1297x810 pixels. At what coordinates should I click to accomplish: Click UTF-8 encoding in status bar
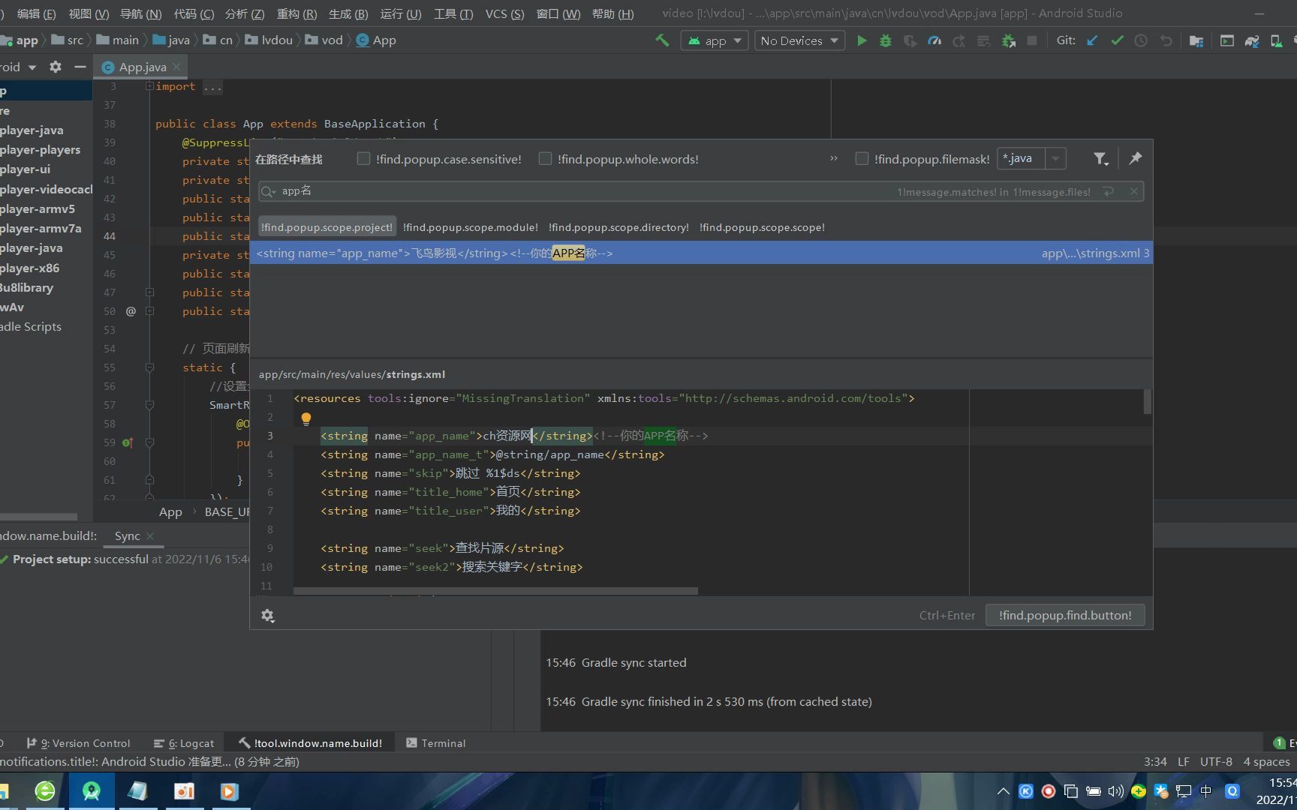click(x=1216, y=761)
